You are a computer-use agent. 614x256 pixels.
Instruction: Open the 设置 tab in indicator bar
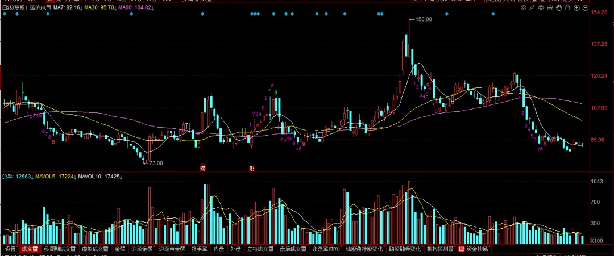(x=11, y=249)
